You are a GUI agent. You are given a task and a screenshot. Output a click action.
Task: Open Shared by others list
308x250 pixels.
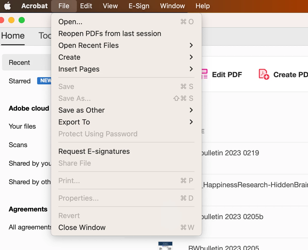pos(30,182)
